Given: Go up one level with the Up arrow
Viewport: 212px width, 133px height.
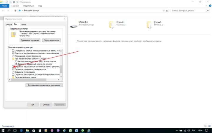Looking at the screenshot, I should [15, 11].
